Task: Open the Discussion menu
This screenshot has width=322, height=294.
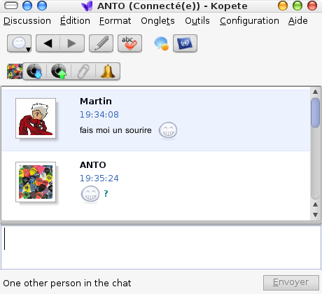Action: point(27,21)
